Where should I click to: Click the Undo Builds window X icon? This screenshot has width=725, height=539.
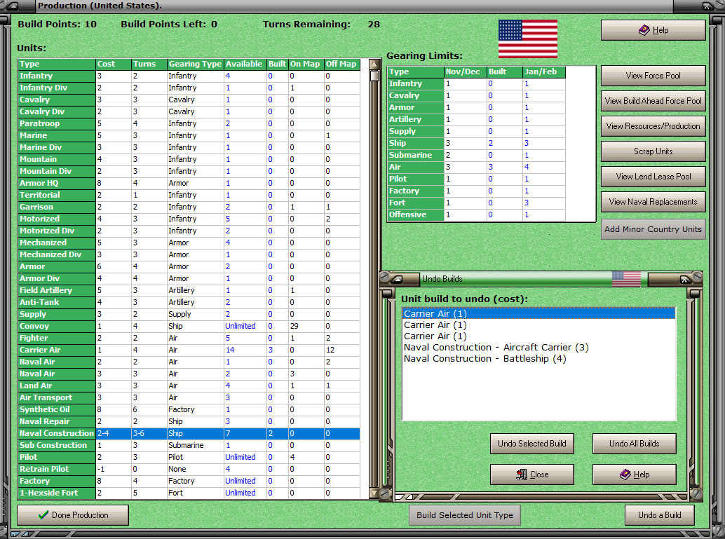coord(684,279)
